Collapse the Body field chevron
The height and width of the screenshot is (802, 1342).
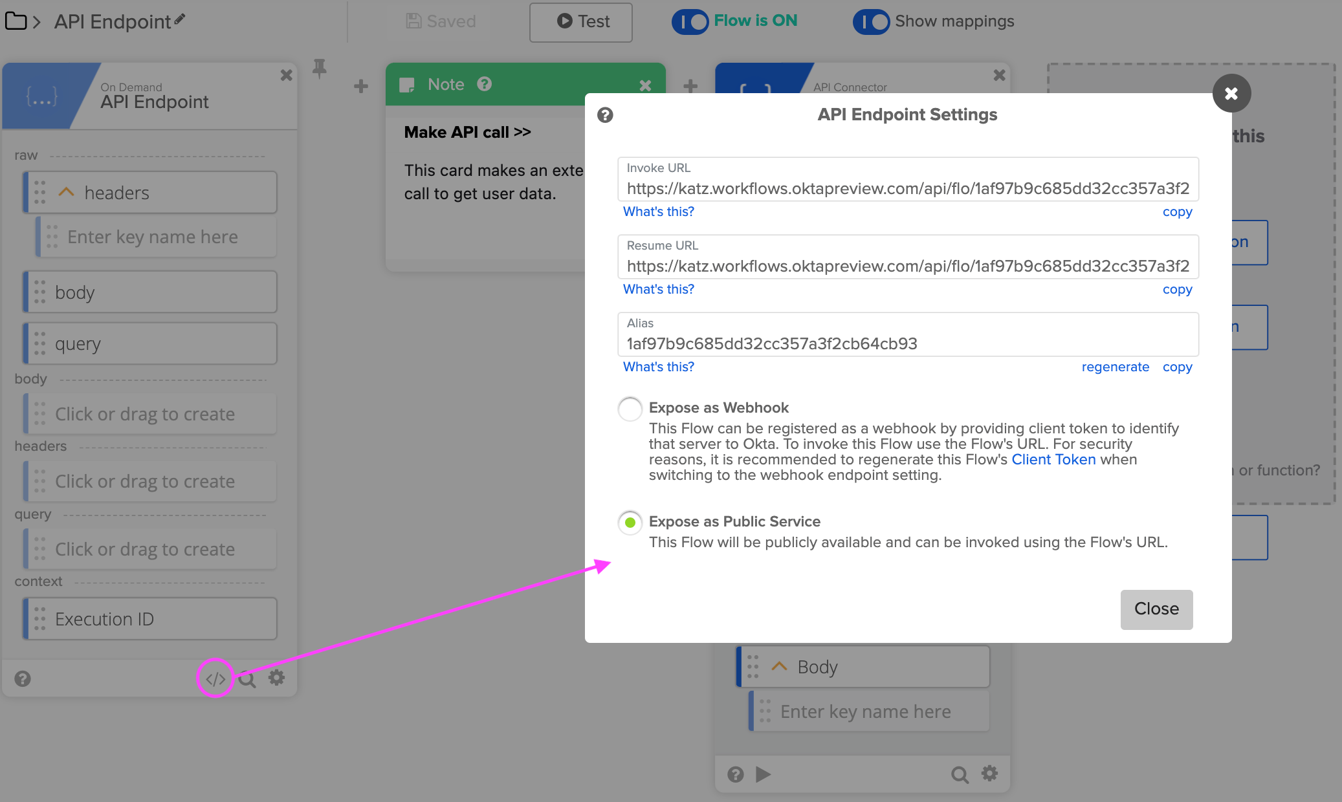click(779, 666)
